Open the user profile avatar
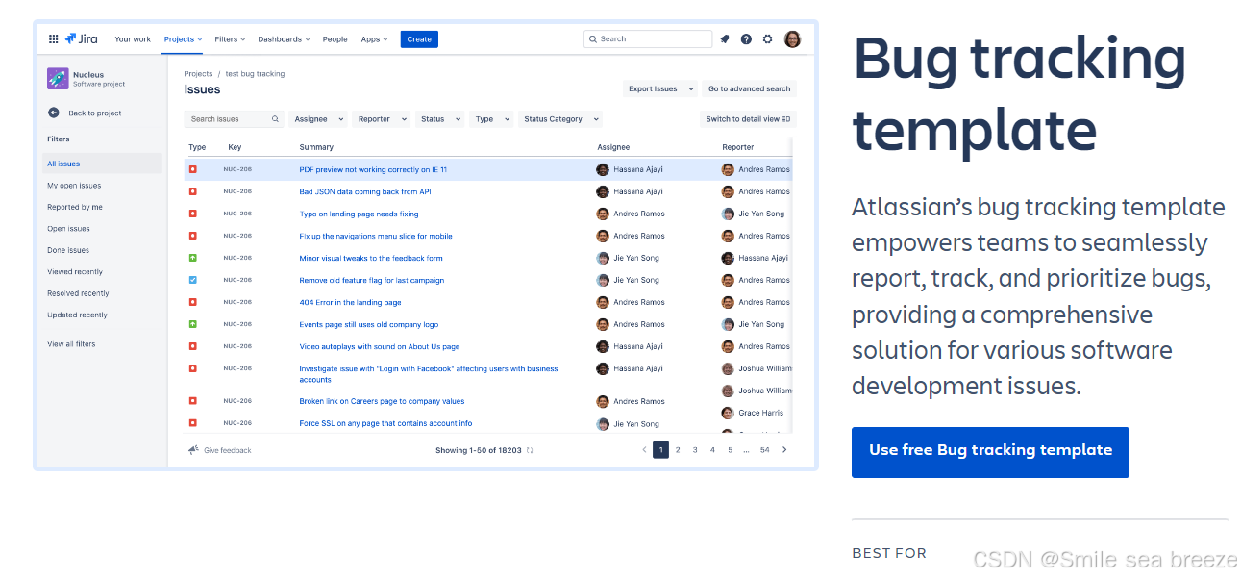The width and height of the screenshot is (1241, 580). (x=792, y=39)
